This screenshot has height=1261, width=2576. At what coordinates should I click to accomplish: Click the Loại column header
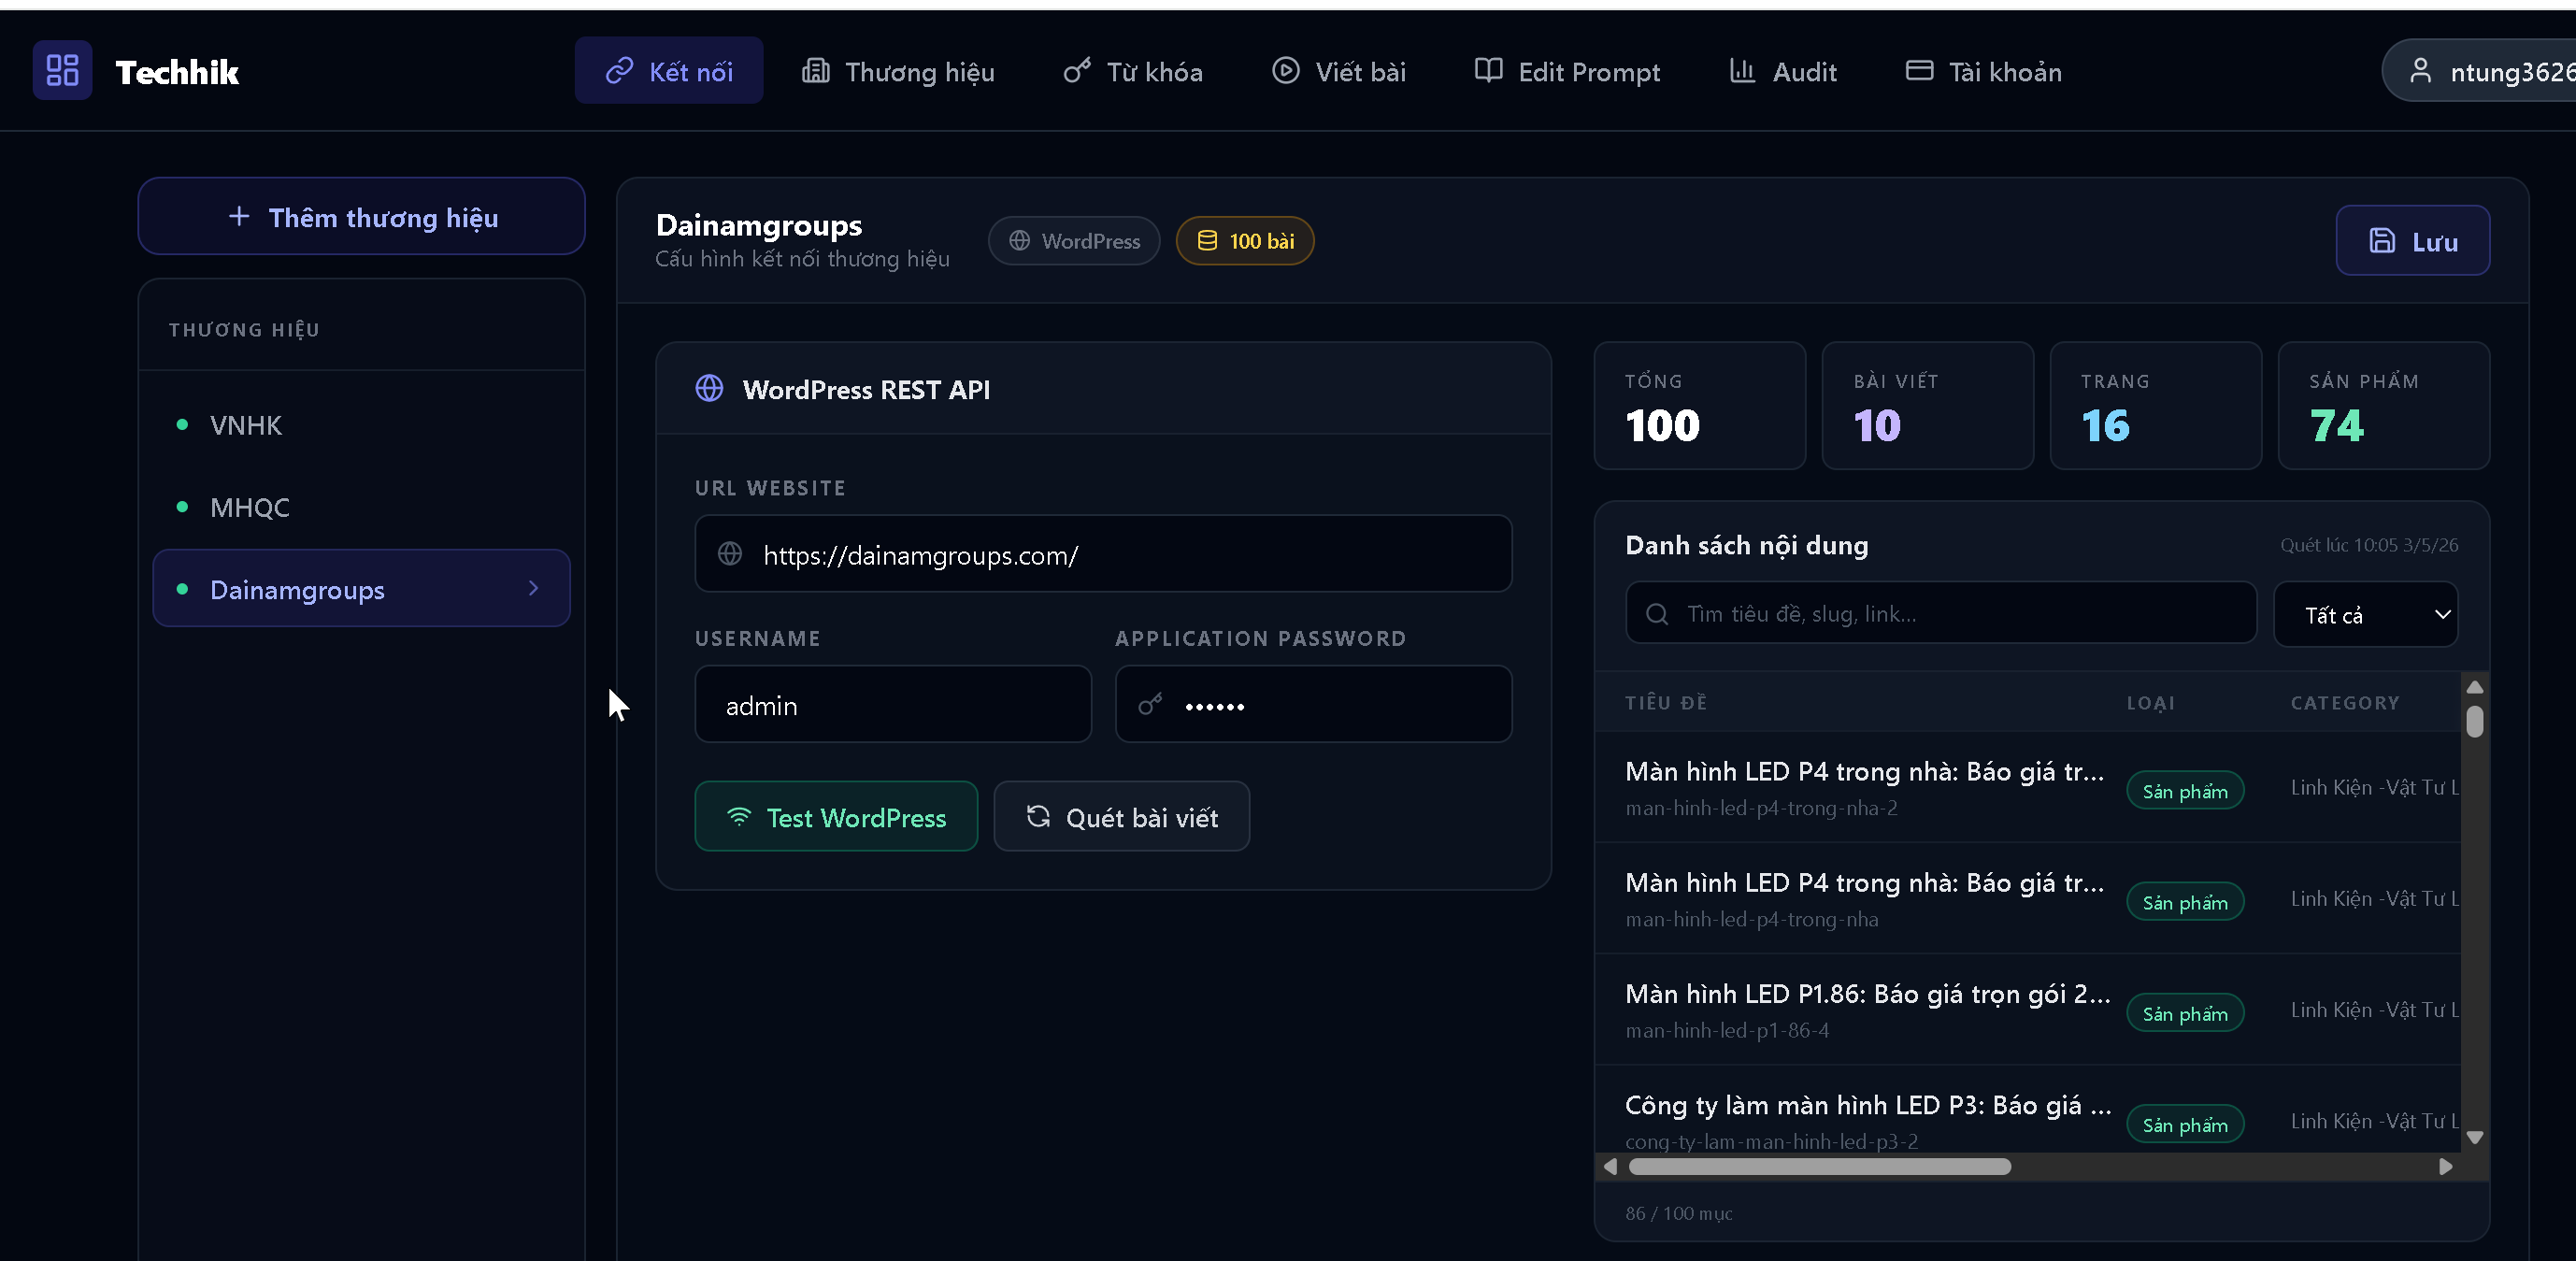(x=2151, y=703)
